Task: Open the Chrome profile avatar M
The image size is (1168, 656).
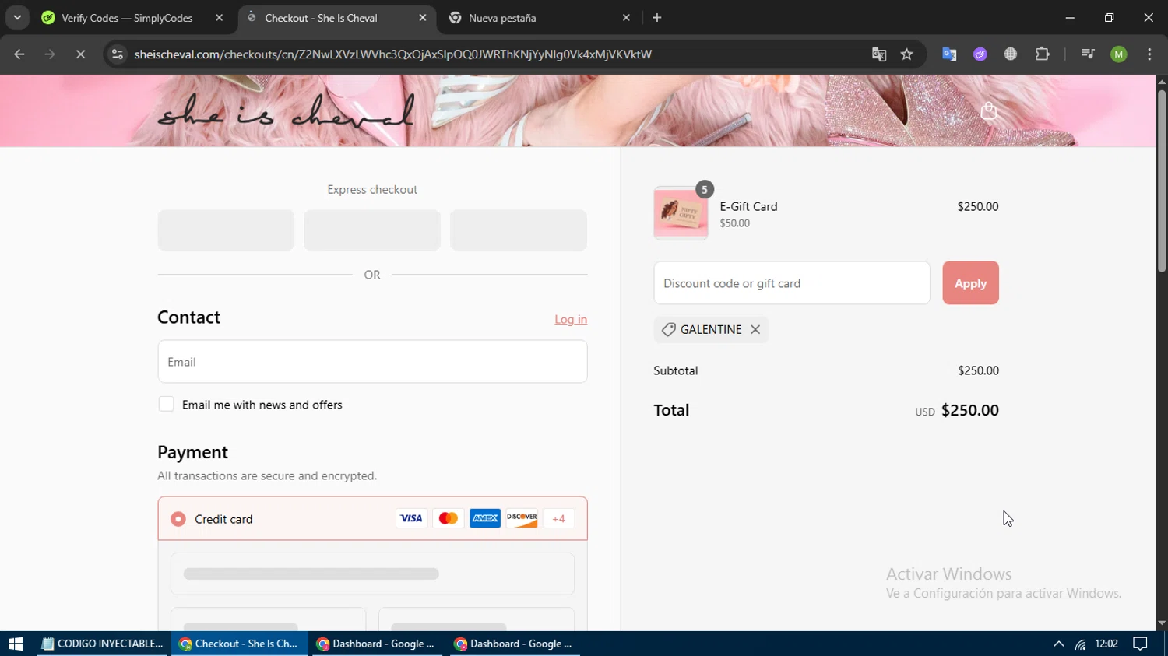Action: click(x=1119, y=54)
